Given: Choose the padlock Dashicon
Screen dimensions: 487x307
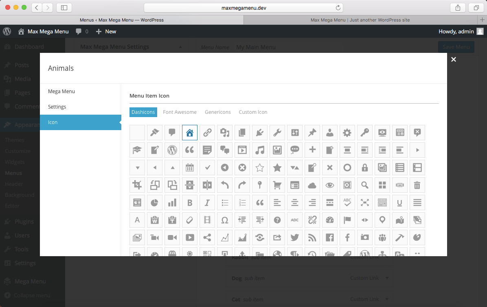Looking at the screenshot, I should click(x=364, y=167).
